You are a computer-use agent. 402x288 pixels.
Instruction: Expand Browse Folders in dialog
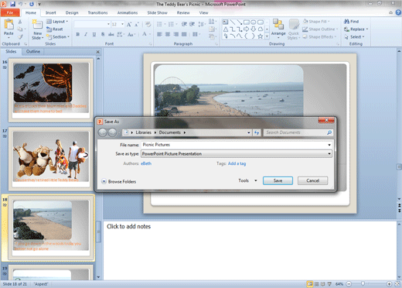coord(119,181)
